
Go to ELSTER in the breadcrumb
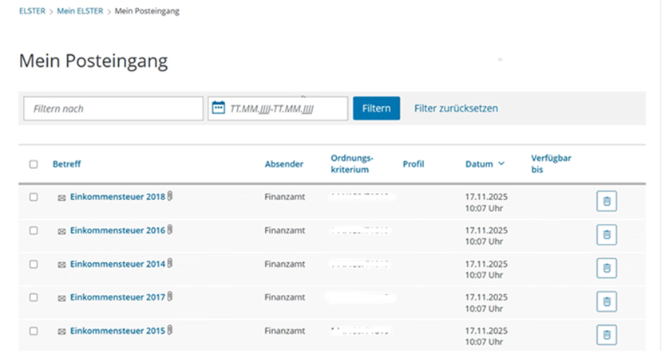(32, 11)
